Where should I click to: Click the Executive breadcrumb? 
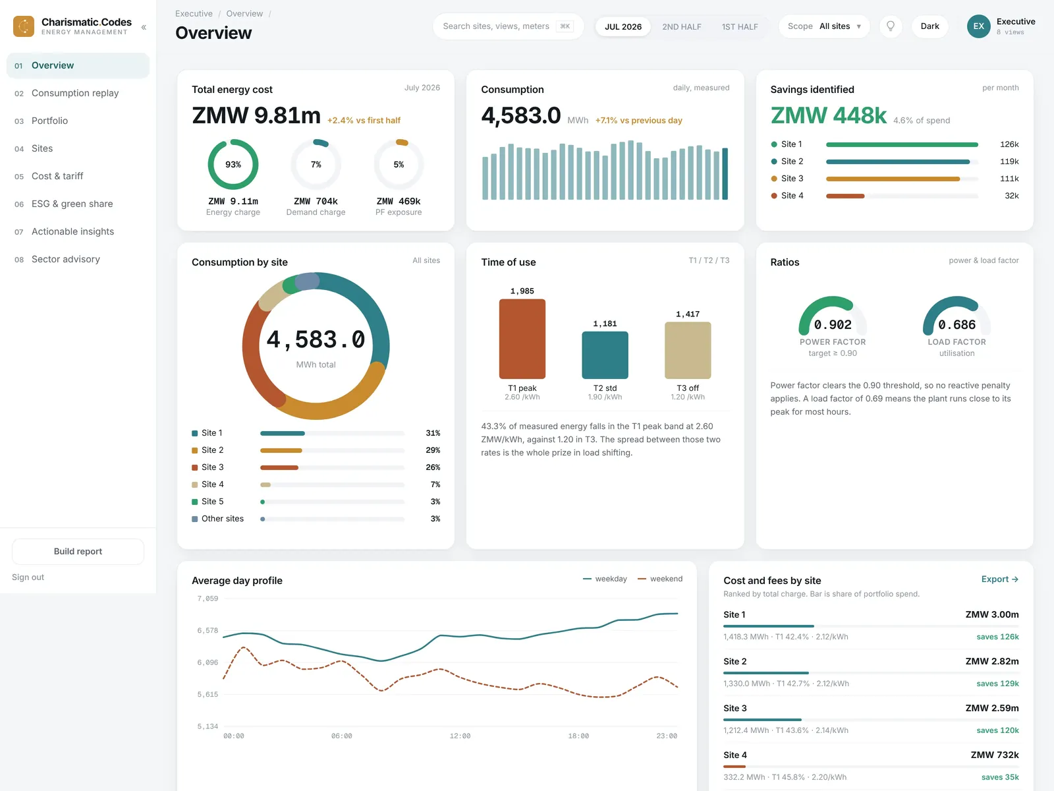click(x=194, y=14)
